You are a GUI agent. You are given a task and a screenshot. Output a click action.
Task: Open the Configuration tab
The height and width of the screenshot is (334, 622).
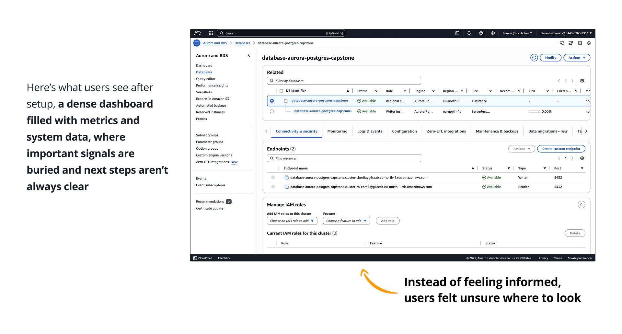coord(404,131)
